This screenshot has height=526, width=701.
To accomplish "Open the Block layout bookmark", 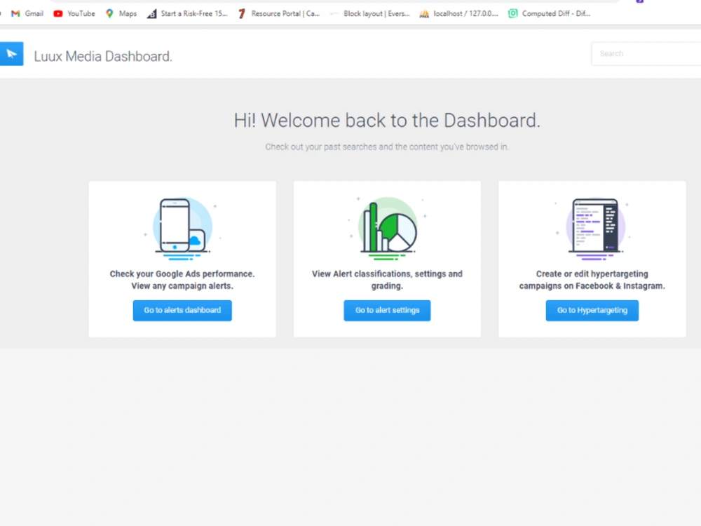I will (369, 13).
